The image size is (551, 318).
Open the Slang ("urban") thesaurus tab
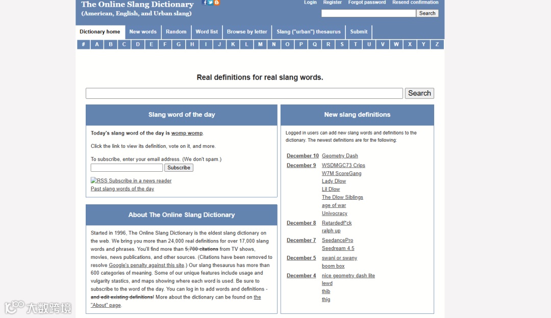309,32
